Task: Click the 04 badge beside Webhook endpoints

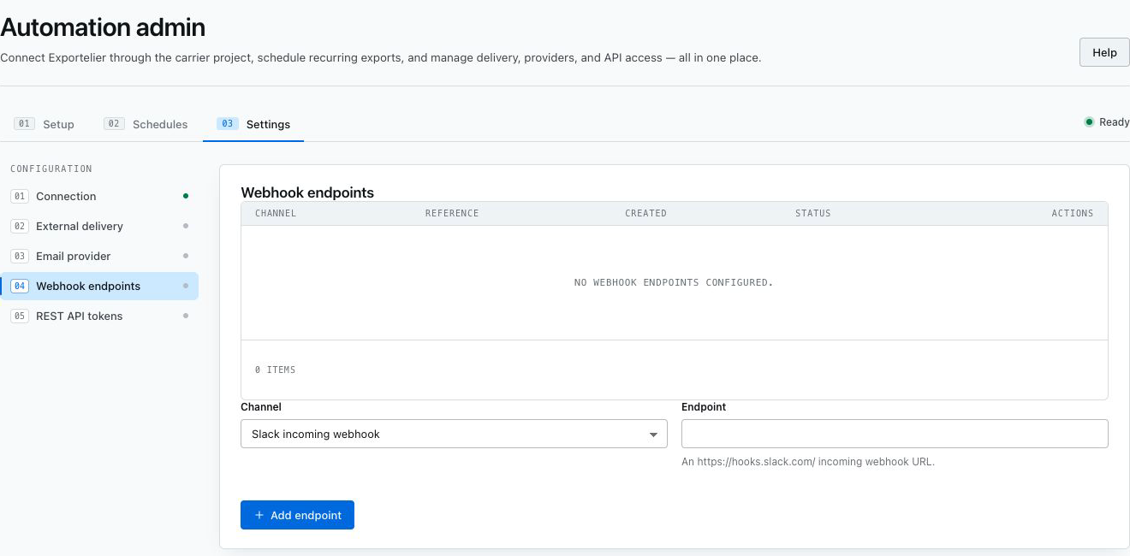Action: [20, 286]
